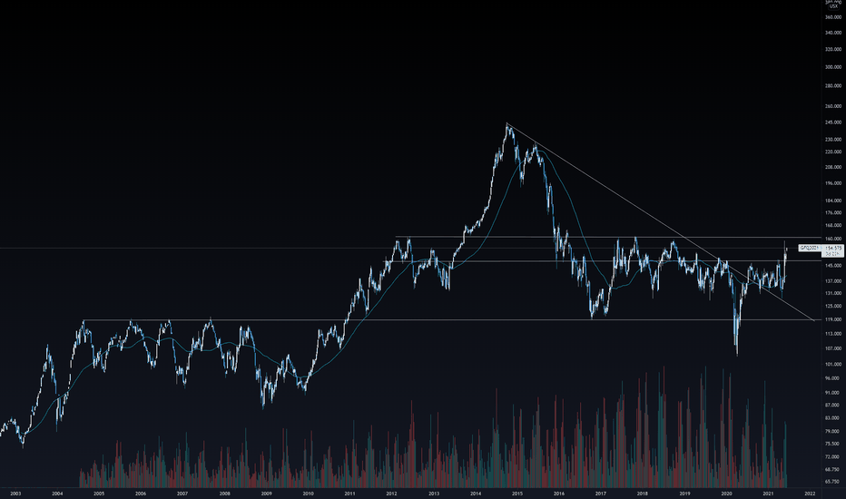Click the 113.000 price scale label

[833, 334]
